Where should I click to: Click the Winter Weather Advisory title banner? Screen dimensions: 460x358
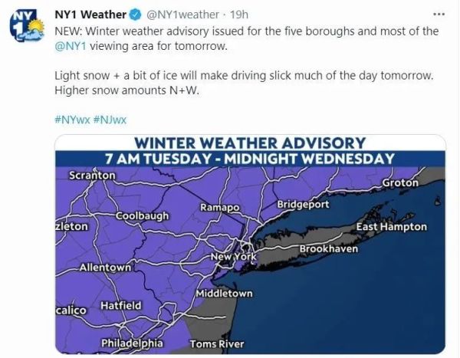tap(250, 143)
